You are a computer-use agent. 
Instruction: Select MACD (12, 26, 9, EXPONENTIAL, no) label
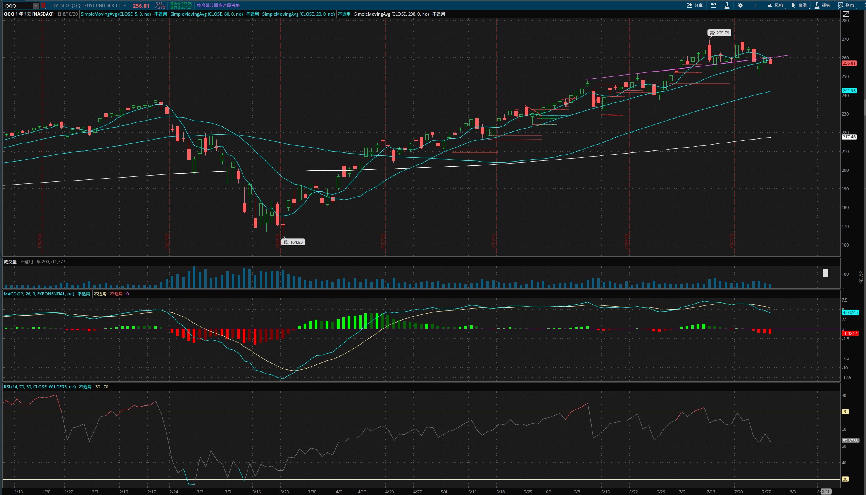pos(39,294)
